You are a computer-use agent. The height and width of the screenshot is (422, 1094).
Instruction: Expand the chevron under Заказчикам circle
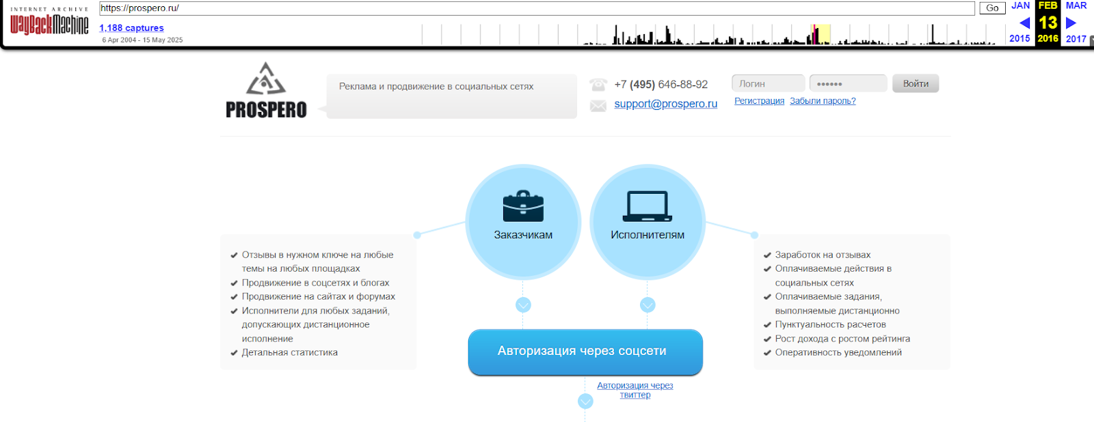[x=523, y=305]
